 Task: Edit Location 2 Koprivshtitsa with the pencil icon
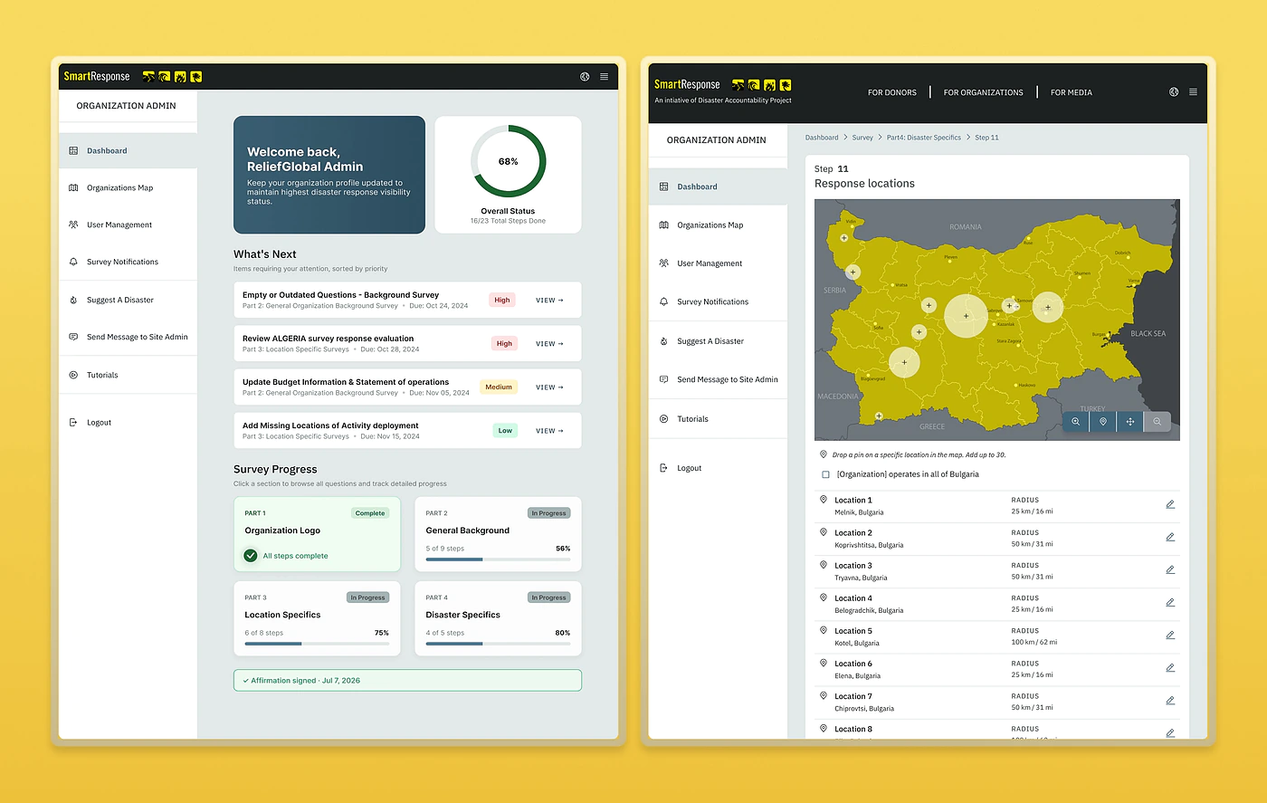1170,537
